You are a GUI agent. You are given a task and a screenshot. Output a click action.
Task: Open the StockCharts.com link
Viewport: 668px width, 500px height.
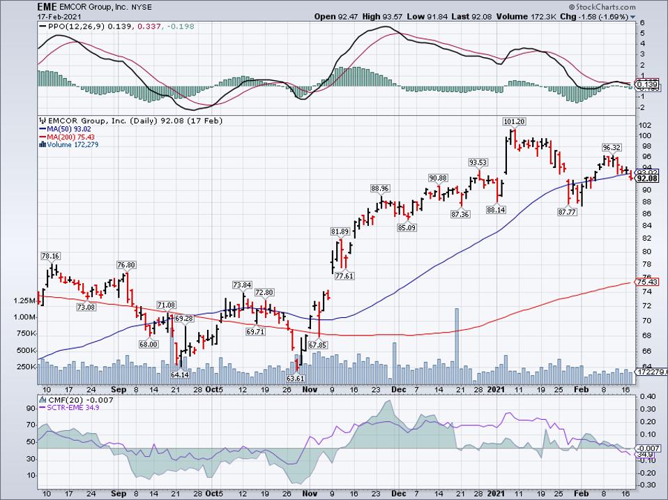pos(602,7)
